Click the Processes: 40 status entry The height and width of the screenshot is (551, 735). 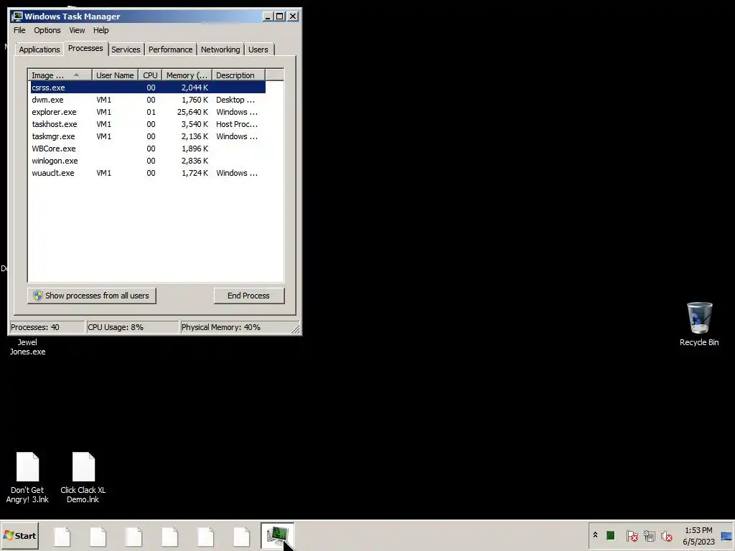(47, 327)
